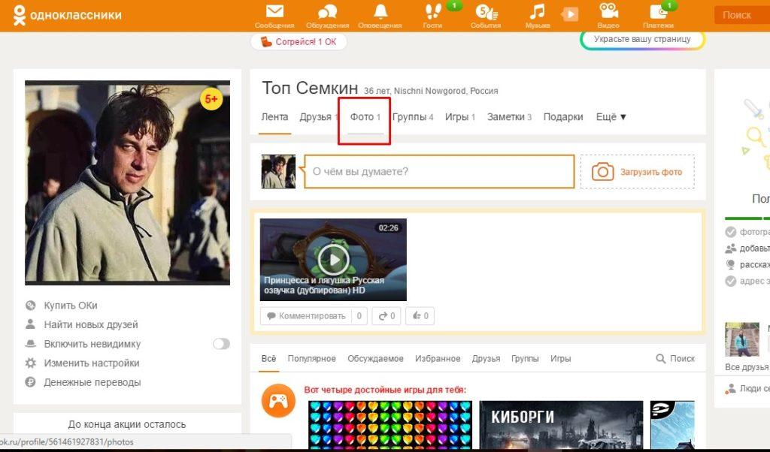Click the Загрузить фото button
Viewport: 770px width, 452px height.
point(638,172)
